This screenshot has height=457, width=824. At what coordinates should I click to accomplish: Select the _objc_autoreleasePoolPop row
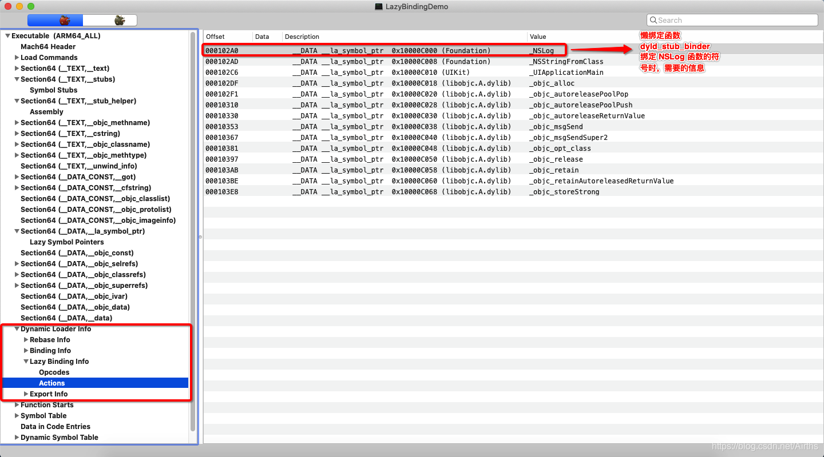pyautogui.click(x=513, y=94)
